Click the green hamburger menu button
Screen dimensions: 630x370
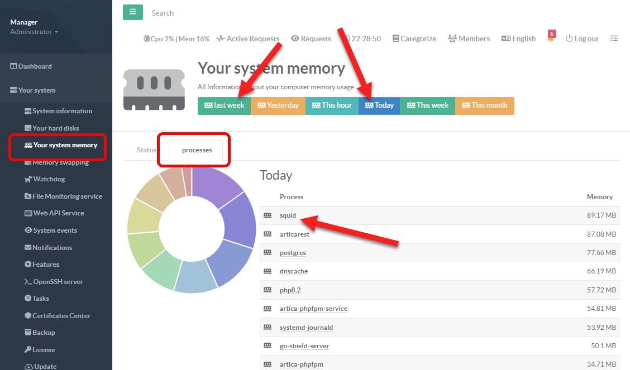pyautogui.click(x=133, y=12)
